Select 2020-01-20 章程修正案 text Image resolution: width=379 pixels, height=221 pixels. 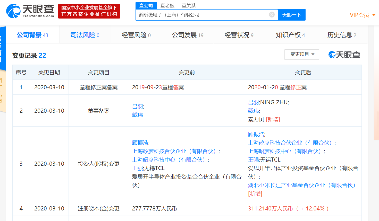pos(277,87)
